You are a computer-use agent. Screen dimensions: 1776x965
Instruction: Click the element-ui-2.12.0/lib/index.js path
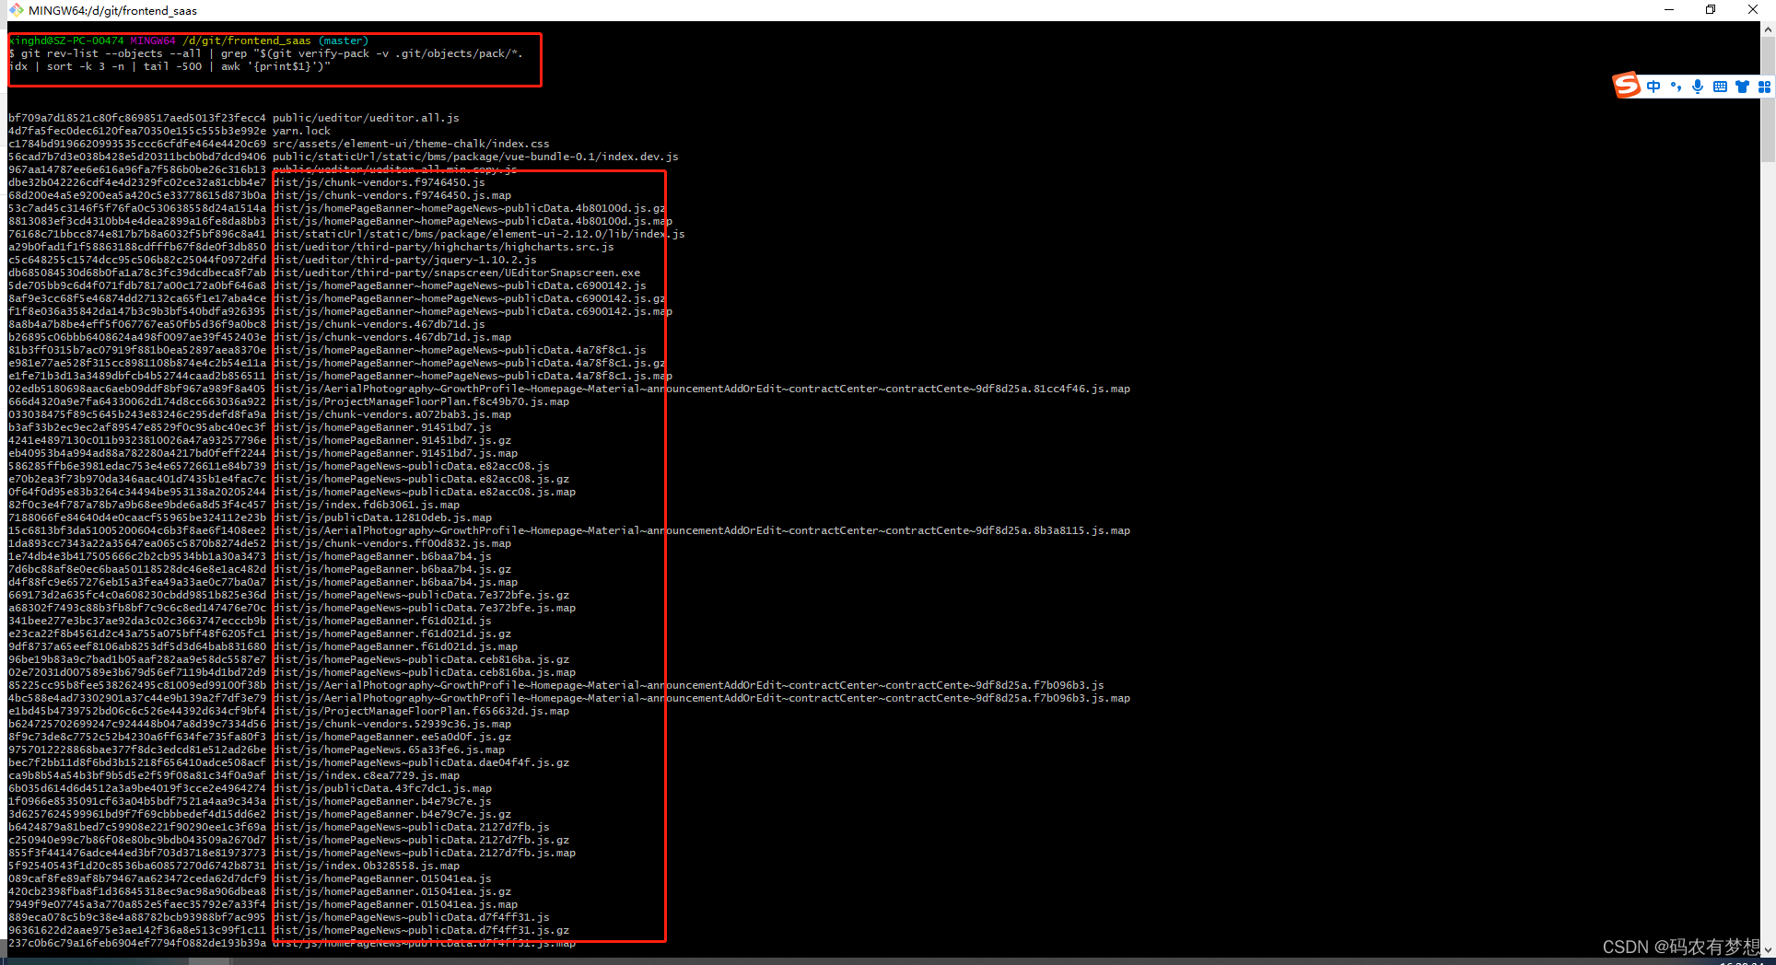tap(479, 234)
